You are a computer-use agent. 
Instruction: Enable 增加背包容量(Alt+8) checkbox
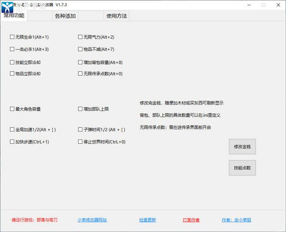(80, 62)
